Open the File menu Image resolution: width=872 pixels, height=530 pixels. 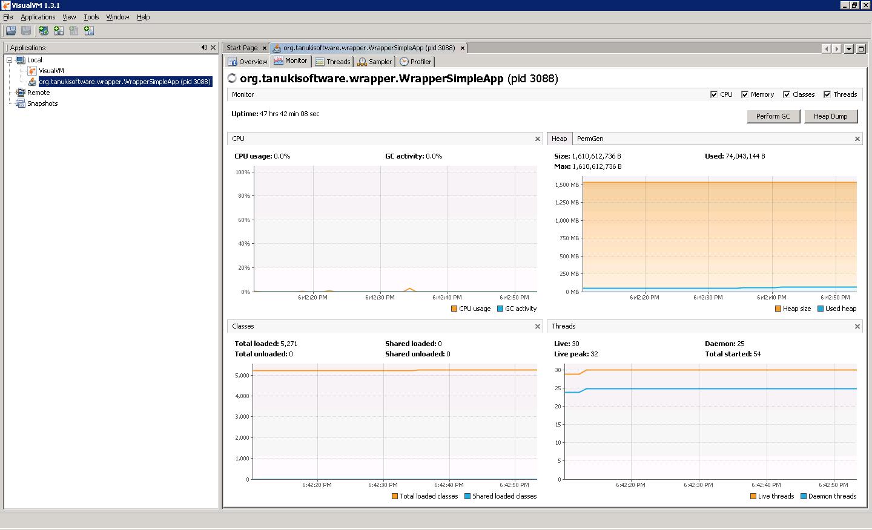coord(8,17)
